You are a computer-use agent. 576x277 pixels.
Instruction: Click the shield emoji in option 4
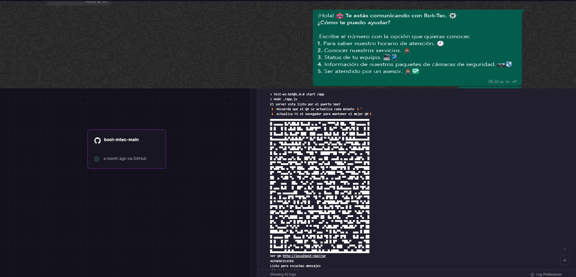click(x=509, y=64)
